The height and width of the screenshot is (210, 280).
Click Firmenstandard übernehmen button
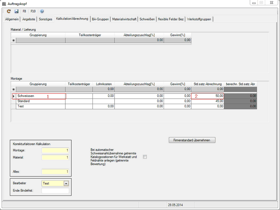(x=192, y=140)
